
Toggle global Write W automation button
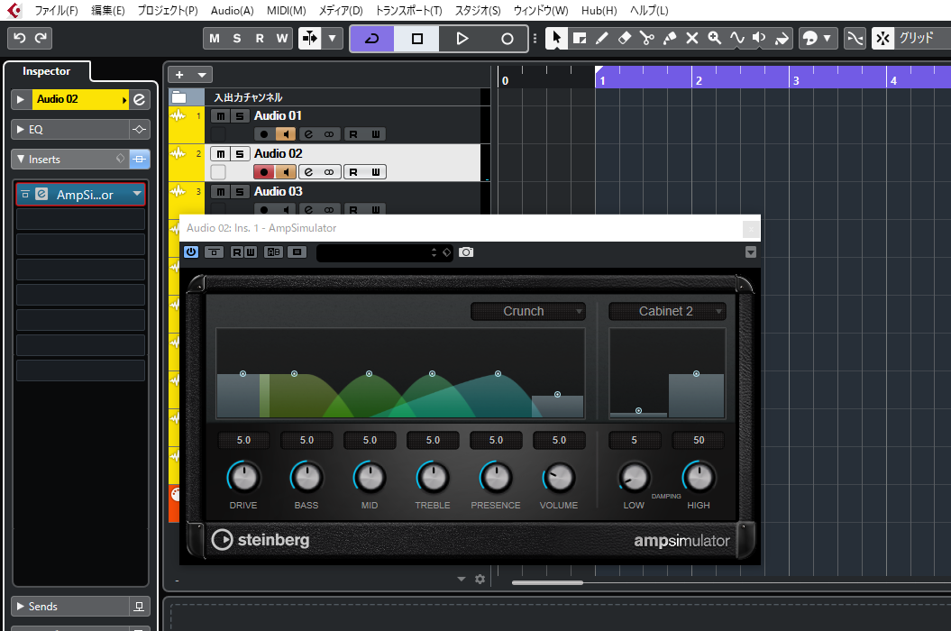(282, 38)
